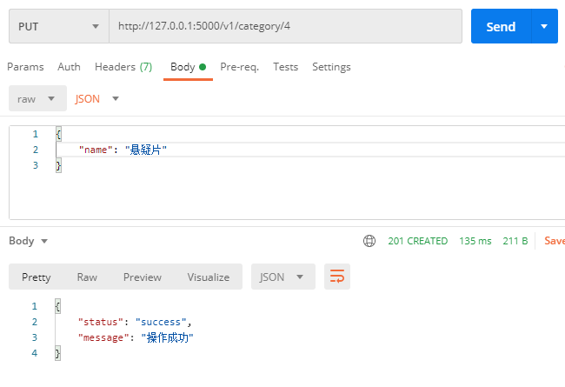The height and width of the screenshot is (387, 565).
Task: Expand the response Body dropdown
Action: pyautogui.click(x=28, y=241)
